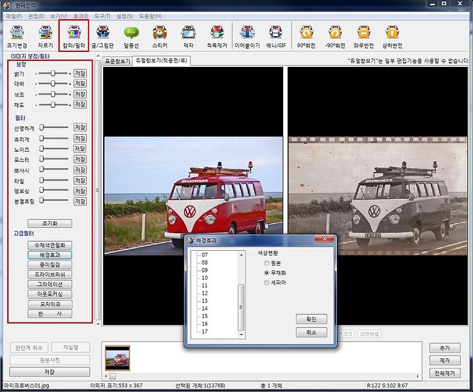Image resolution: width=473 pixels, height=392 pixels.
Task: Select the 자르기 crop tool
Action: [45, 37]
